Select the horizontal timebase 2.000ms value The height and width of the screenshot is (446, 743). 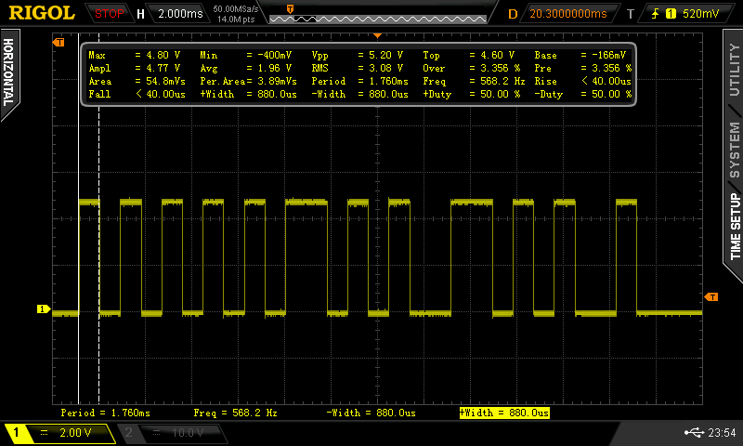(x=180, y=14)
